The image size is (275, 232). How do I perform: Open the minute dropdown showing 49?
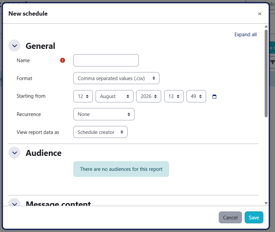(196, 96)
